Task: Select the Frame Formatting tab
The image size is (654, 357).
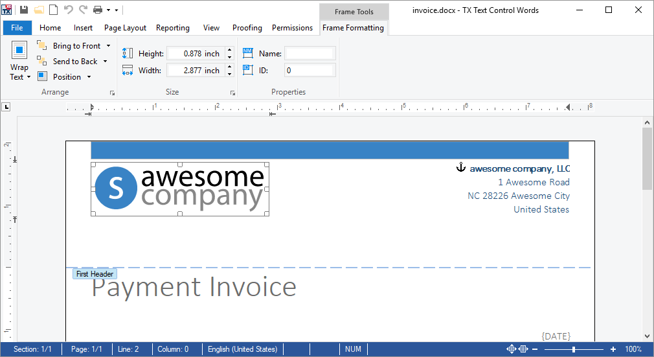Action: point(353,28)
